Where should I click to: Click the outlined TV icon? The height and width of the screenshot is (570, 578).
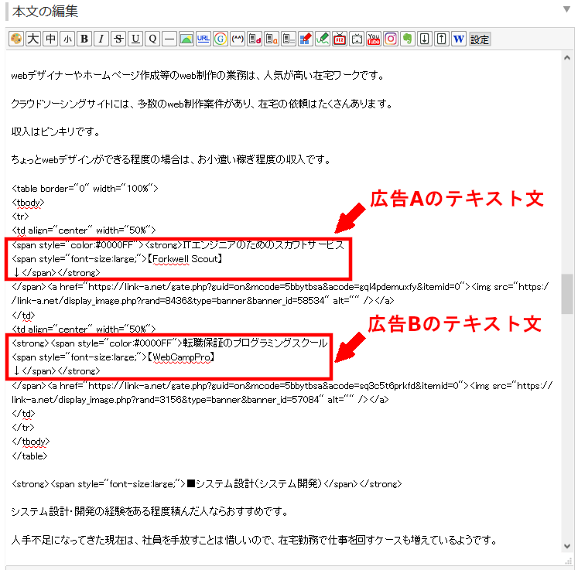click(357, 39)
